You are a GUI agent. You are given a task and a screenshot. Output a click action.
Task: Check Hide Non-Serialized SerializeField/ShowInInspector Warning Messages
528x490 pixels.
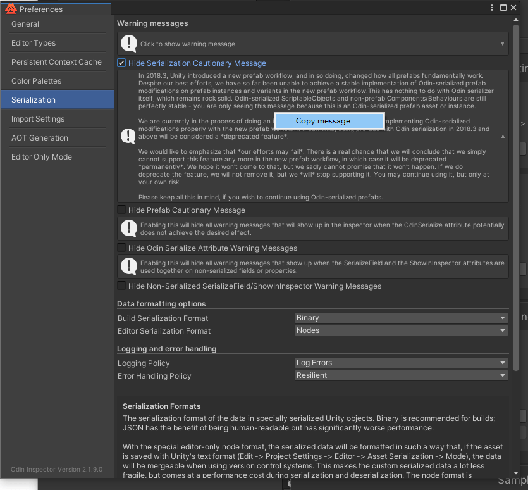click(x=121, y=286)
